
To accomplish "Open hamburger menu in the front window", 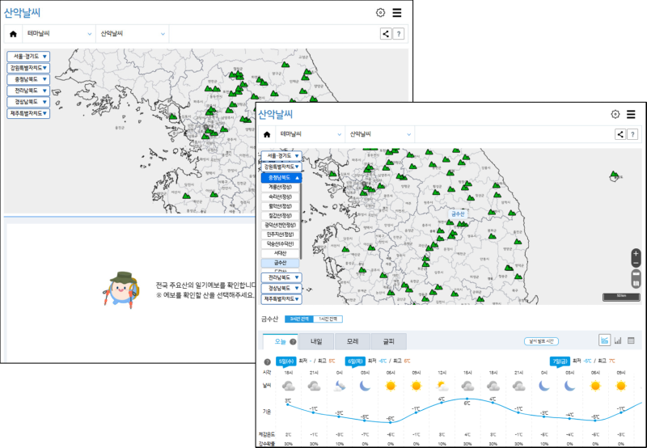I will point(632,115).
